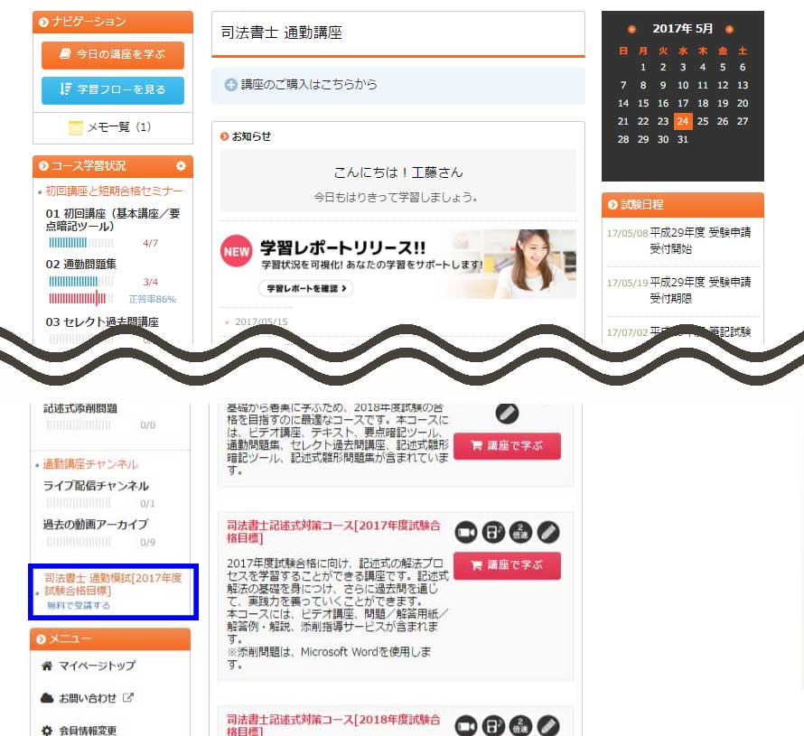
Task: Expand 講座のご購入はこちらから panel
Action: tap(397, 85)
